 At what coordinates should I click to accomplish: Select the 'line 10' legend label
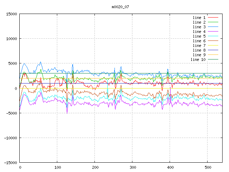point(198,59)
